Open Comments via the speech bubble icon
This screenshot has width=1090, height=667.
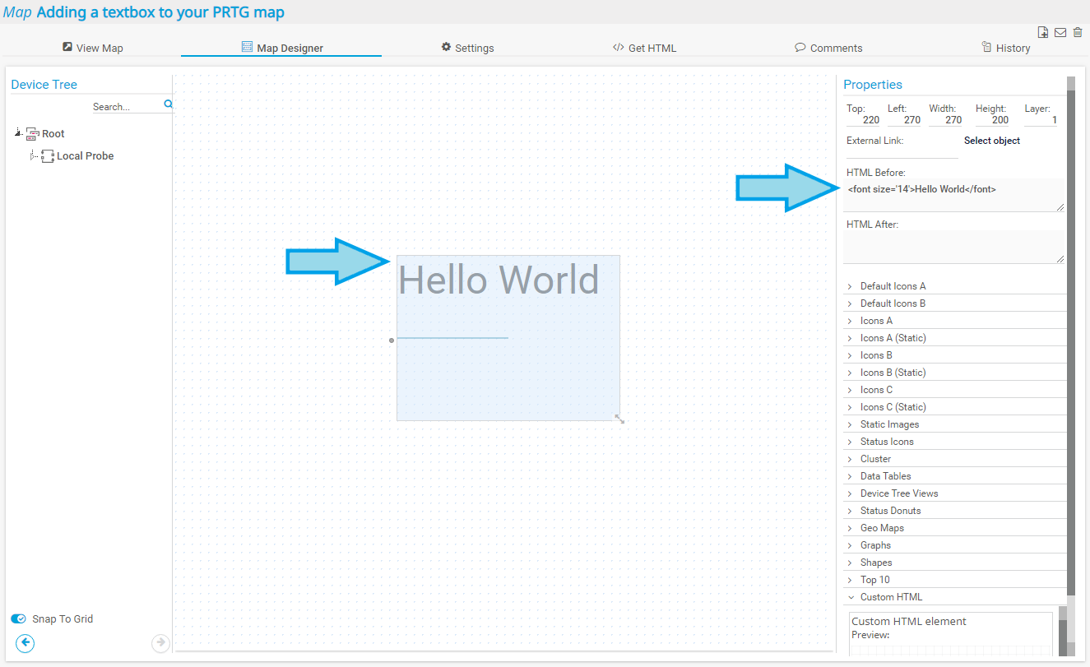(x=799, y=47)
